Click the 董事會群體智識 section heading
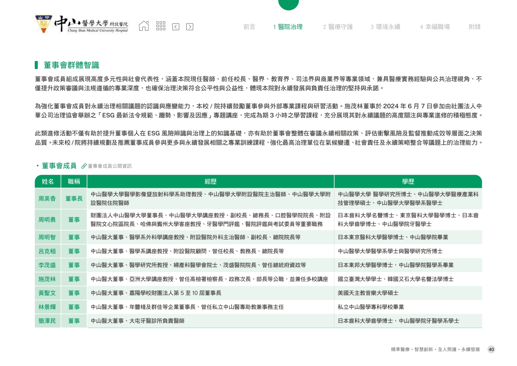The image size is (517, 366). pos(71,65)
